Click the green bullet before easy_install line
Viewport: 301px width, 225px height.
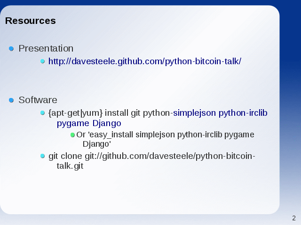pyautogui.click(x=72, y=135)
